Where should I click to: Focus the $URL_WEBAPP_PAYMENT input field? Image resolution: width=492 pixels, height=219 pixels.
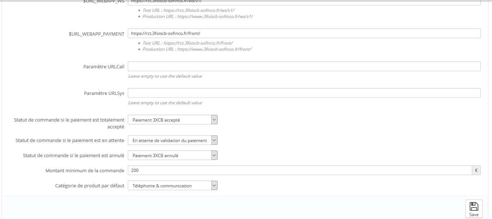(x=304, y=33)
